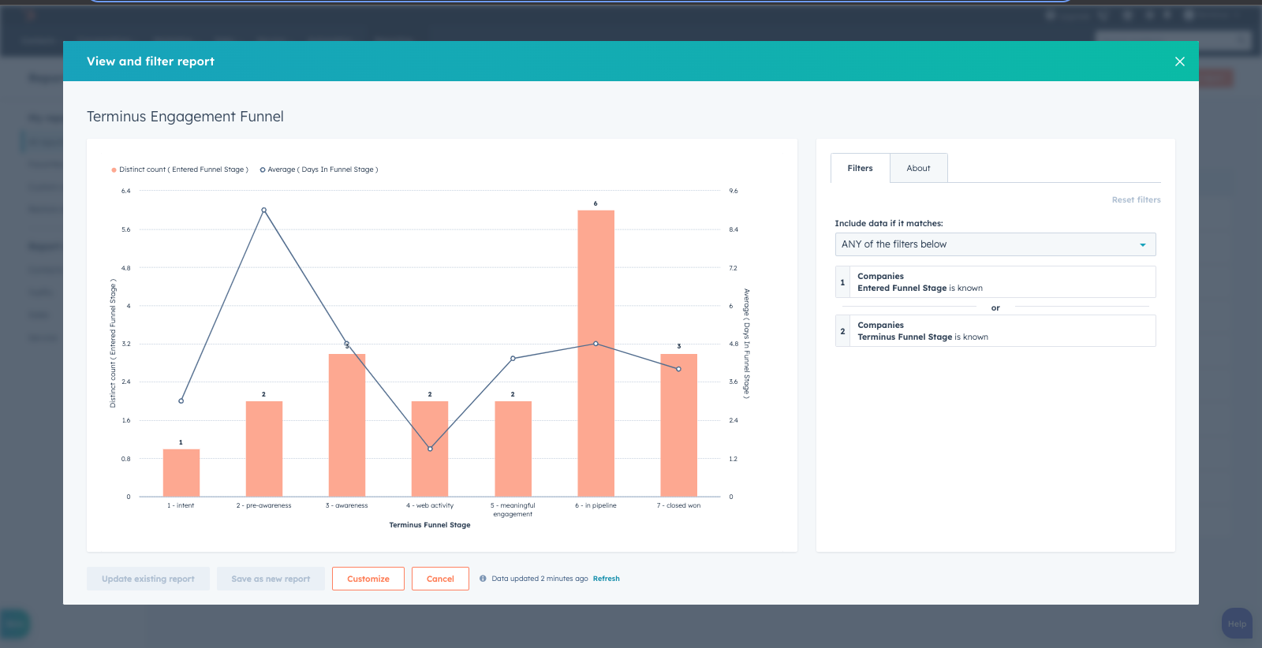
Task: Click the 'Terminus Funnel Stage' axis title
Action: tap(430, 525)
